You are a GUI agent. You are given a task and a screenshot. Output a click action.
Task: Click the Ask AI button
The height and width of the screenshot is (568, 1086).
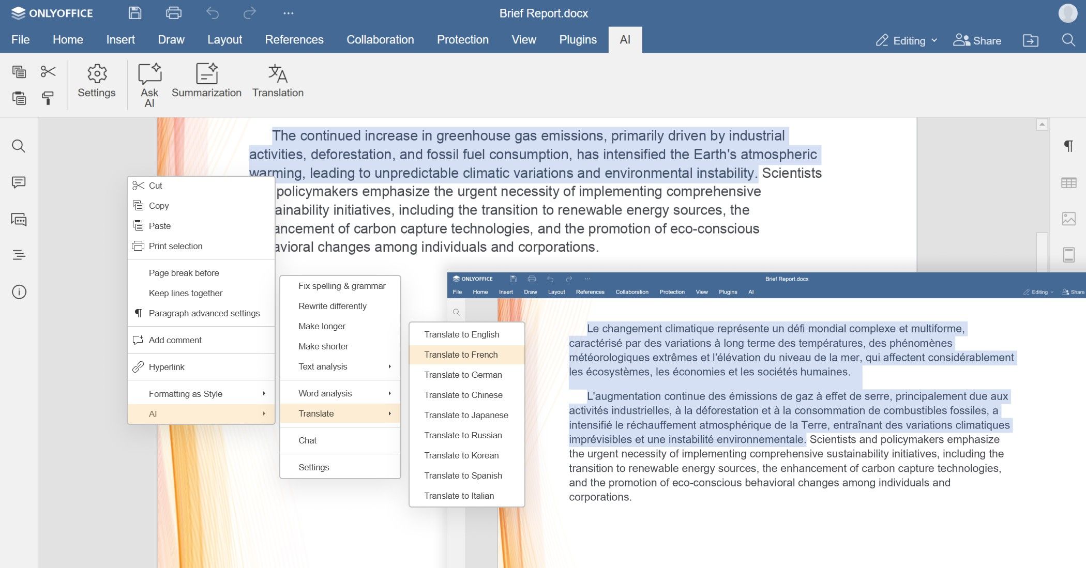(x=149, y=85)
